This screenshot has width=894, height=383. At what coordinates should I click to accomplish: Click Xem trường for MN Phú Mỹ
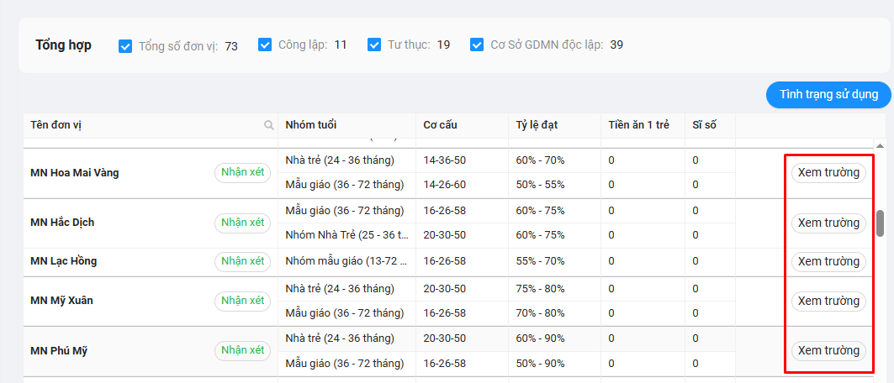point(828,350)
